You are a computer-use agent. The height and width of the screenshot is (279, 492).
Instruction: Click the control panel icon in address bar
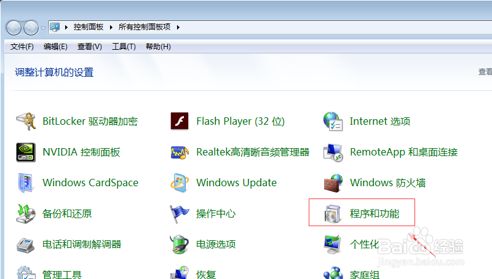[55, 27]
